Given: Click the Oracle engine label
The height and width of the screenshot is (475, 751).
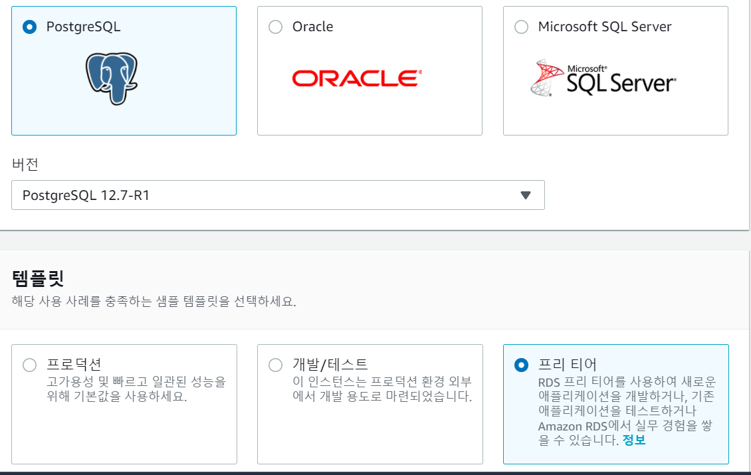Looking at the screenshot, I should tap(313, 27).
